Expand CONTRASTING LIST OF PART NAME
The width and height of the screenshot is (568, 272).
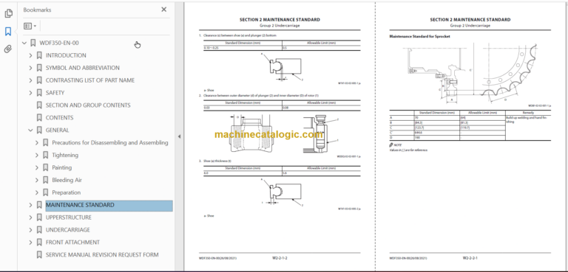[x=30, y=80]
